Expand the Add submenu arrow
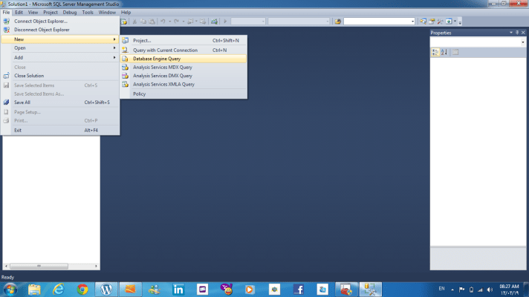This screenshot has height=297, width=529. pyautogui.click(x=114, y=57)
